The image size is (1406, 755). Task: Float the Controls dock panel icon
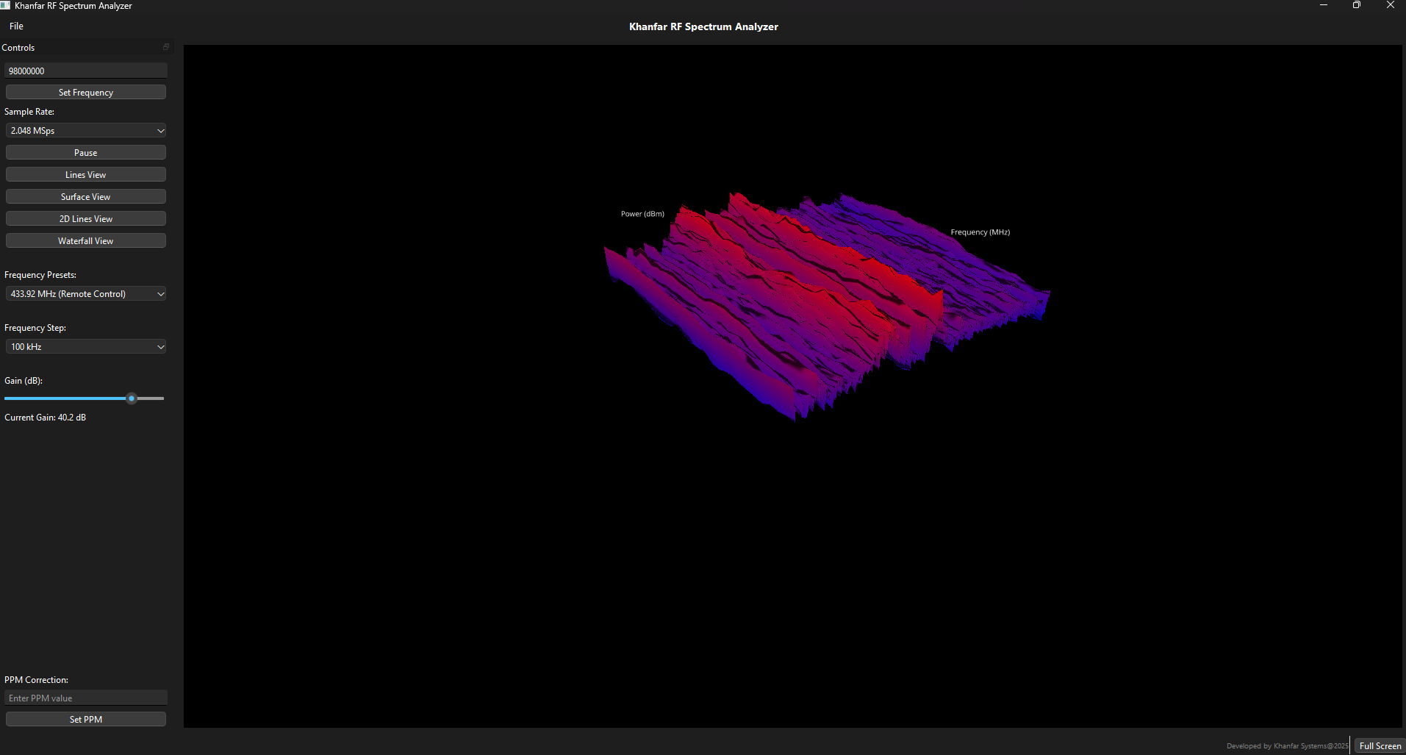[166, 47]
